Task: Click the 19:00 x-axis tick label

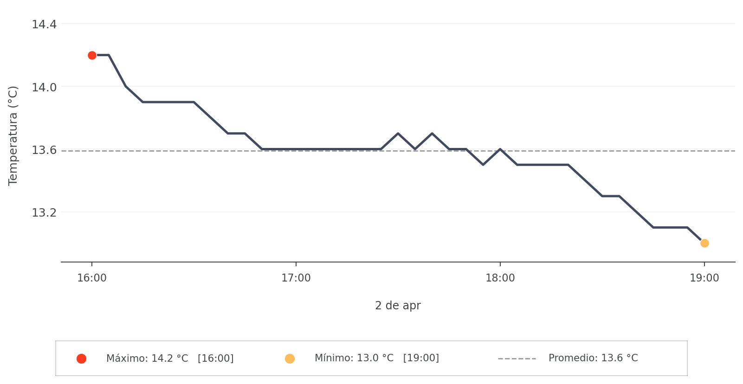Action: point(704,278)
